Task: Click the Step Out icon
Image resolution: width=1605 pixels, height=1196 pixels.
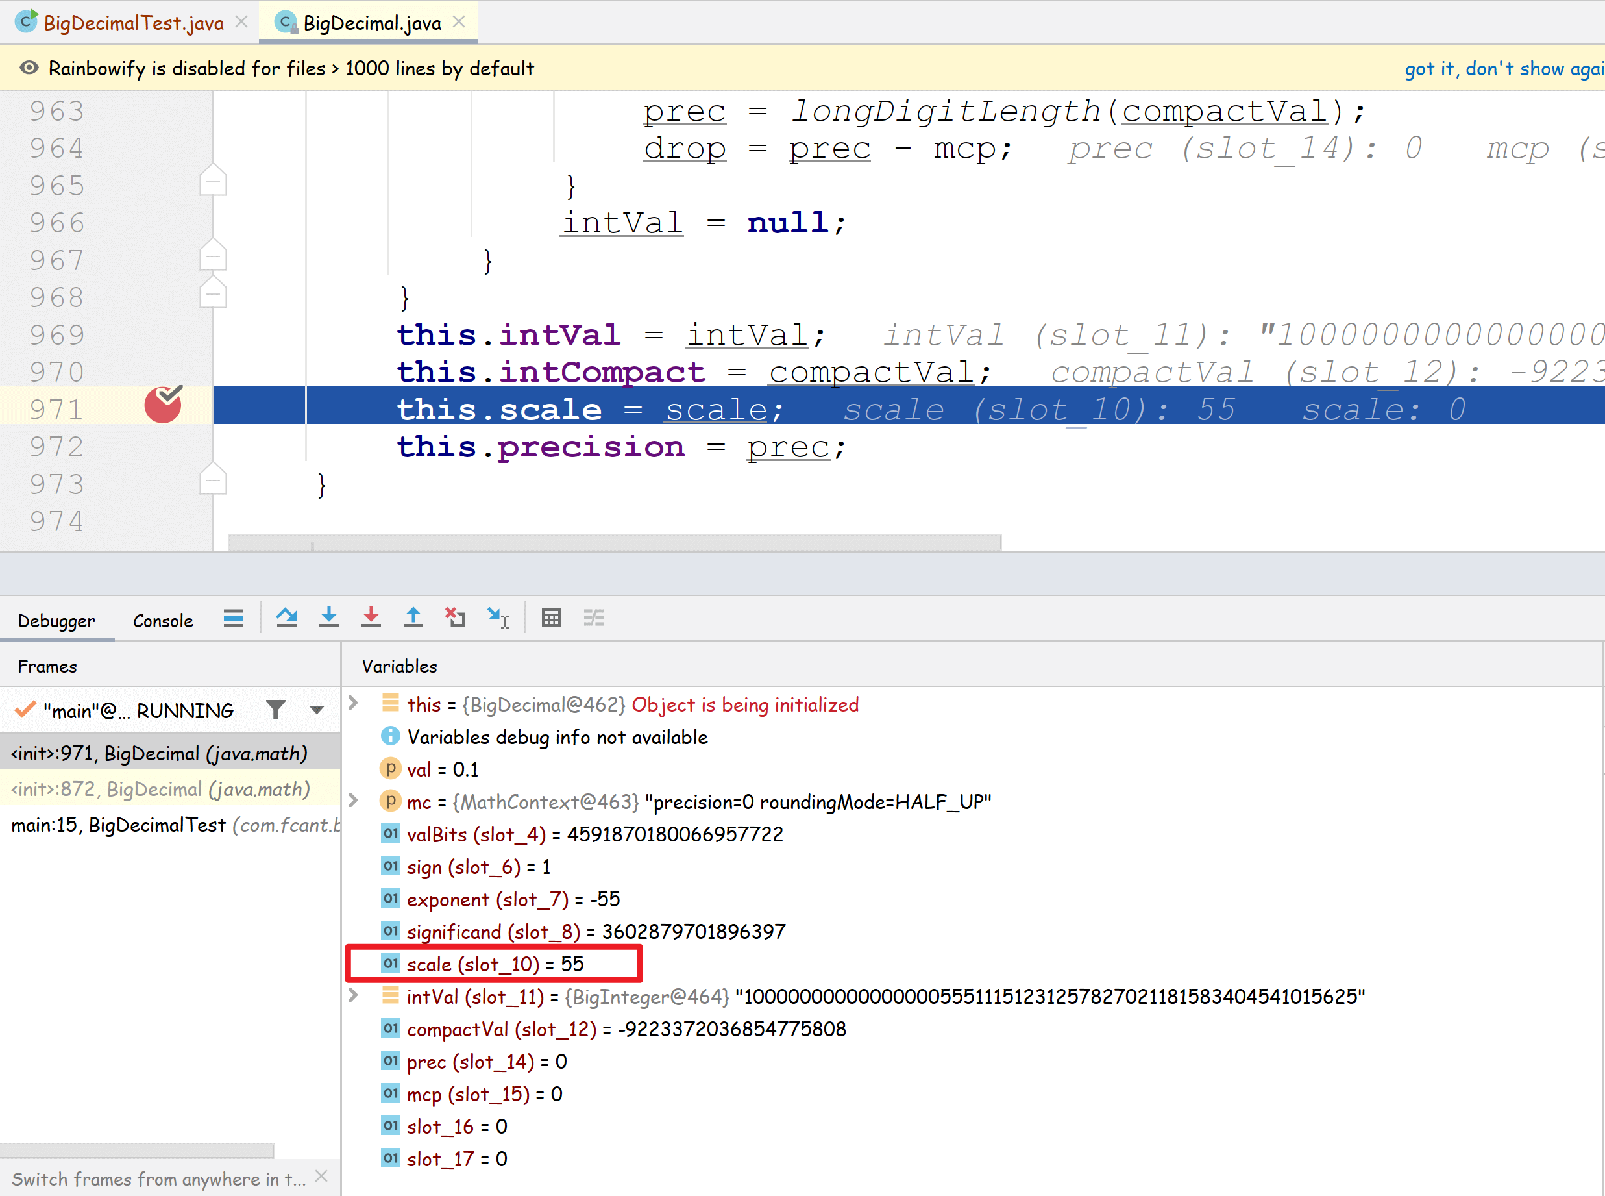Action: pyautogui.click(x=413, y=617)
